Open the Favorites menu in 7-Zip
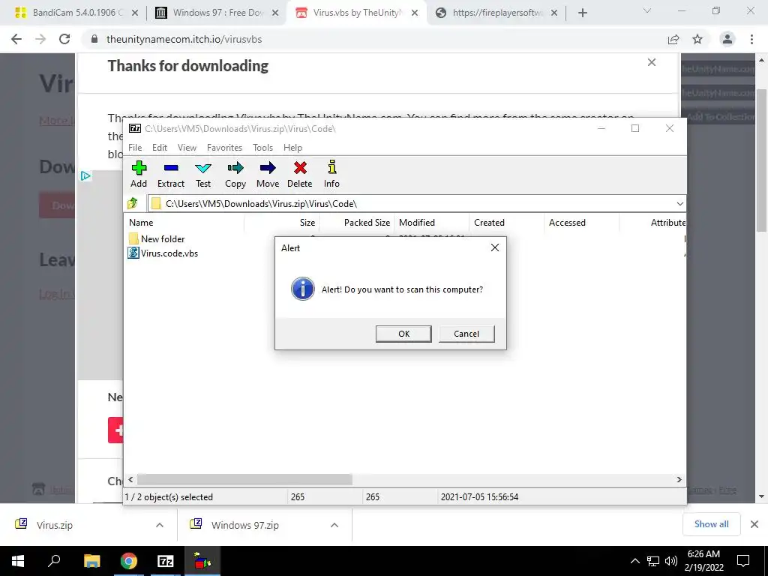The height and width of the screenshot is (576, 768). click(x=224, y=148)
